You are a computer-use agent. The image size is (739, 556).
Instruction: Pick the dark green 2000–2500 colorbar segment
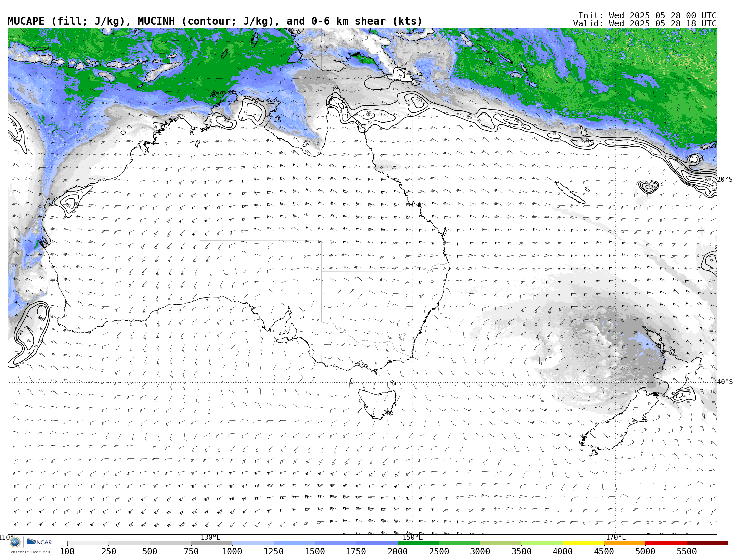click(418, 543)
